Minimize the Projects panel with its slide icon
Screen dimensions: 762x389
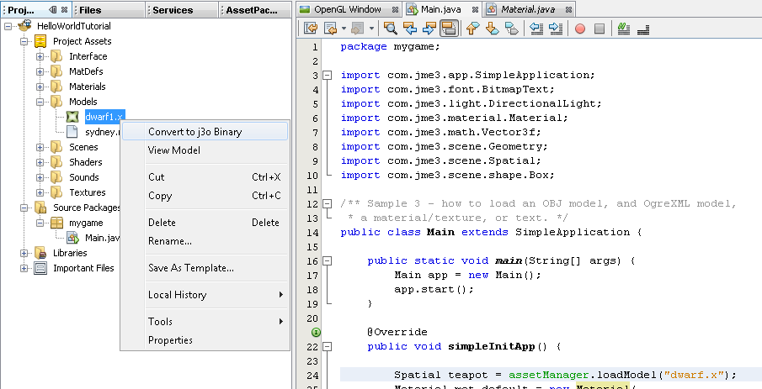(53, 10)
